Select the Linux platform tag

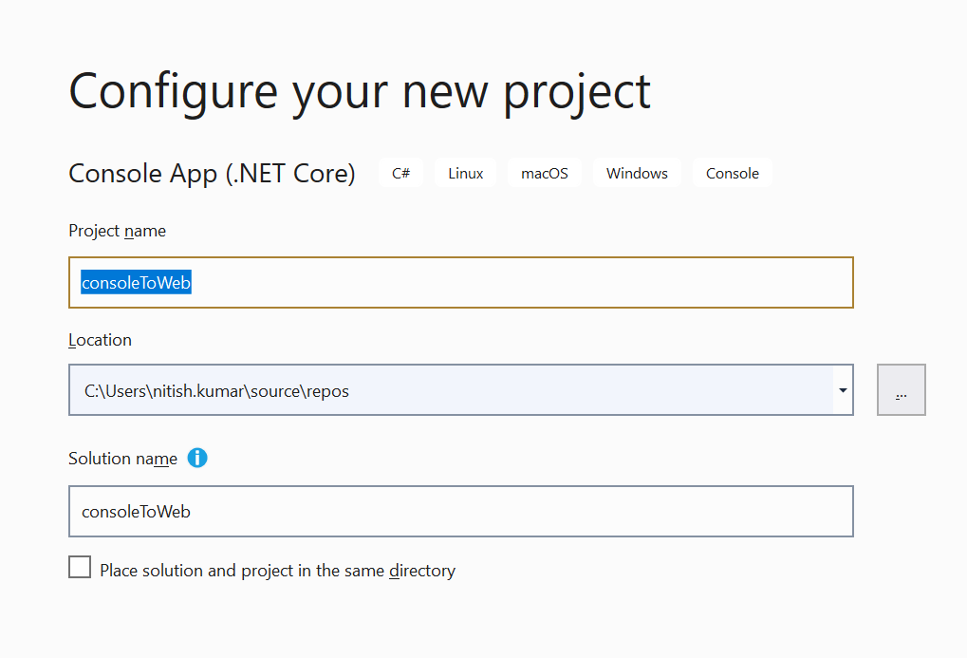click(x=465, y=172)
